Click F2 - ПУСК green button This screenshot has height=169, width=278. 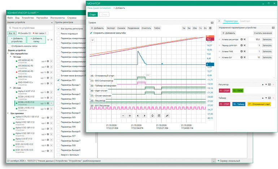point(238,90)
